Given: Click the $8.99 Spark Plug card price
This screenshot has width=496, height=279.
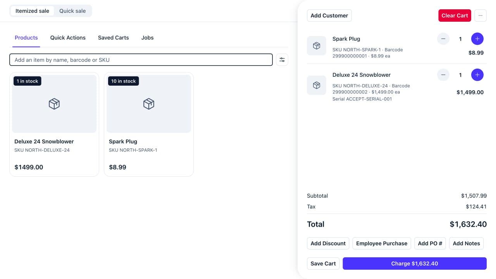Looking at the screenshot, I should pos(117,167).
